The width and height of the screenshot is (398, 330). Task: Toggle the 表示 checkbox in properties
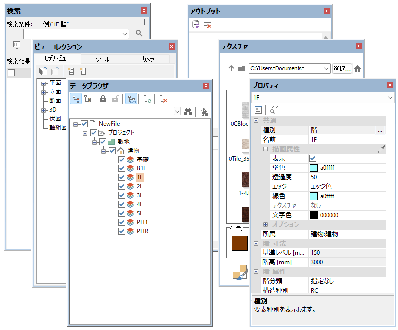pos(313,158)
